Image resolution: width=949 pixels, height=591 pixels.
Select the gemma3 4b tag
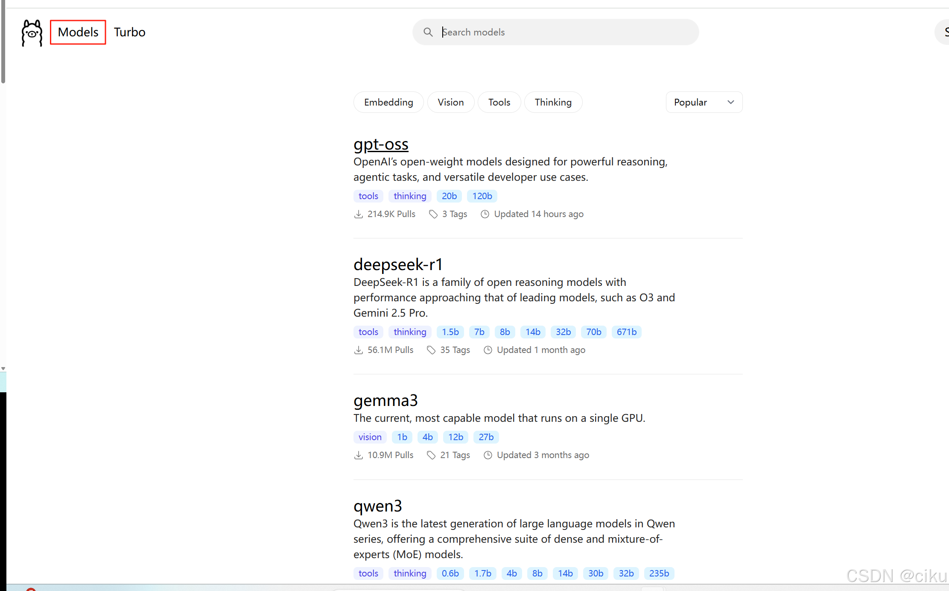coord(428,437)
